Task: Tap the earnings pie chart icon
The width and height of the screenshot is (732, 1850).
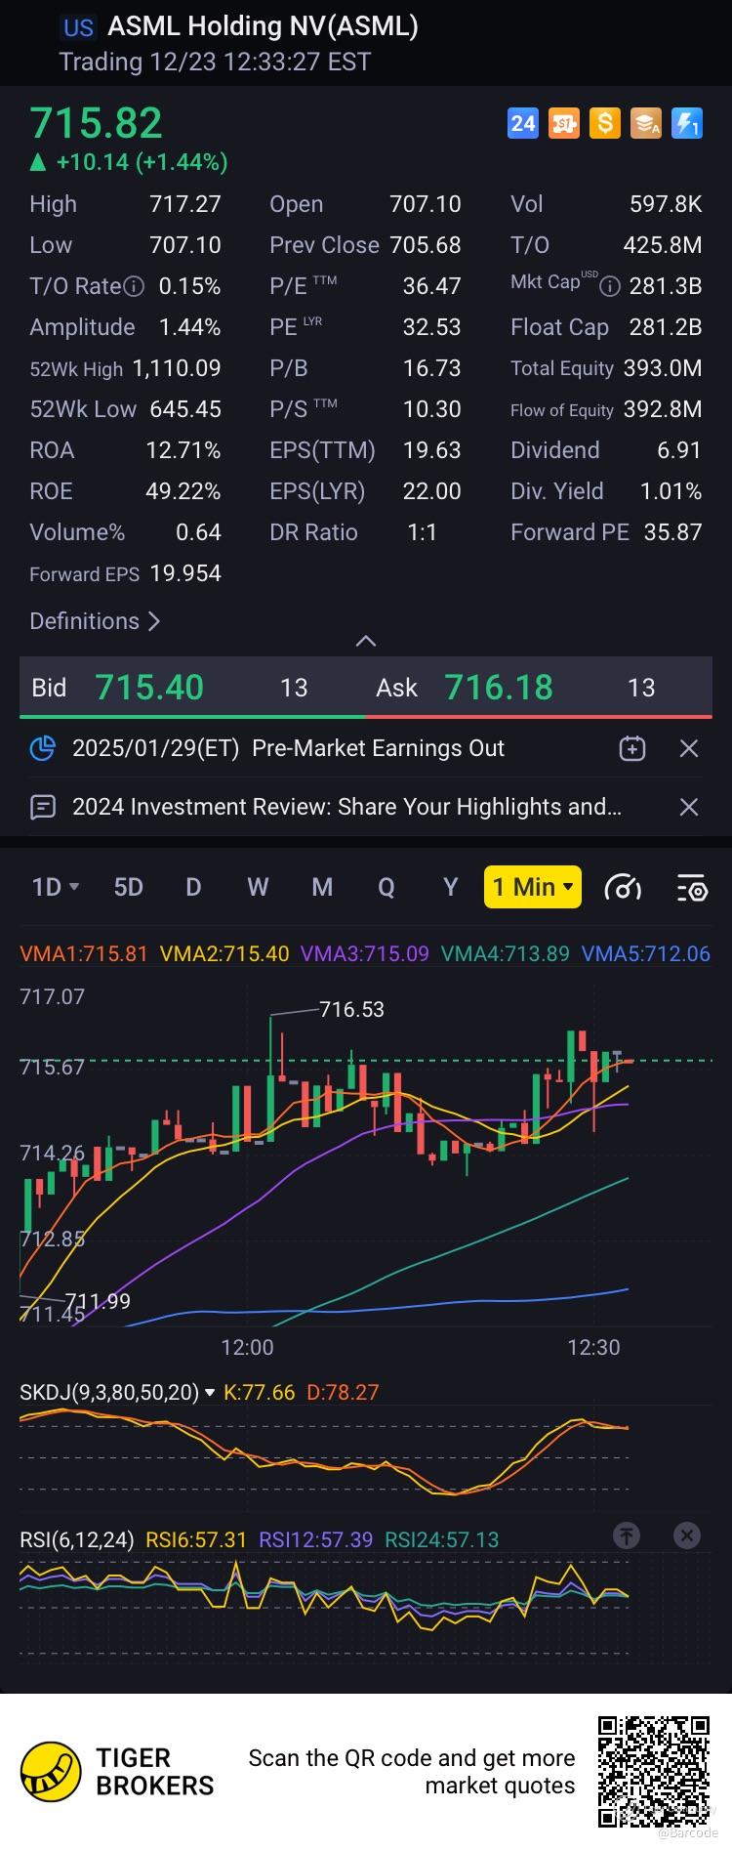Action: pos(43,748)
